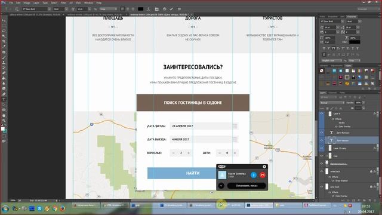Open Google Chrome from the taskbar
Viewport: 382px width, 215px height.
(55, 208)
